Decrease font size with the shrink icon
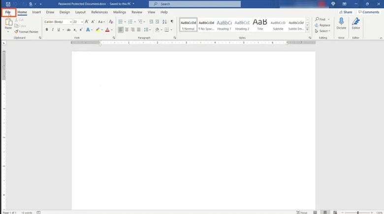The image size is (384, 214). [93, 22]
